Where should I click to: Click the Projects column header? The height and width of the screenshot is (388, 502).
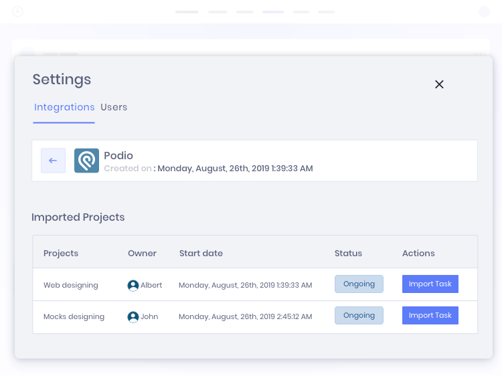[61, 253]
